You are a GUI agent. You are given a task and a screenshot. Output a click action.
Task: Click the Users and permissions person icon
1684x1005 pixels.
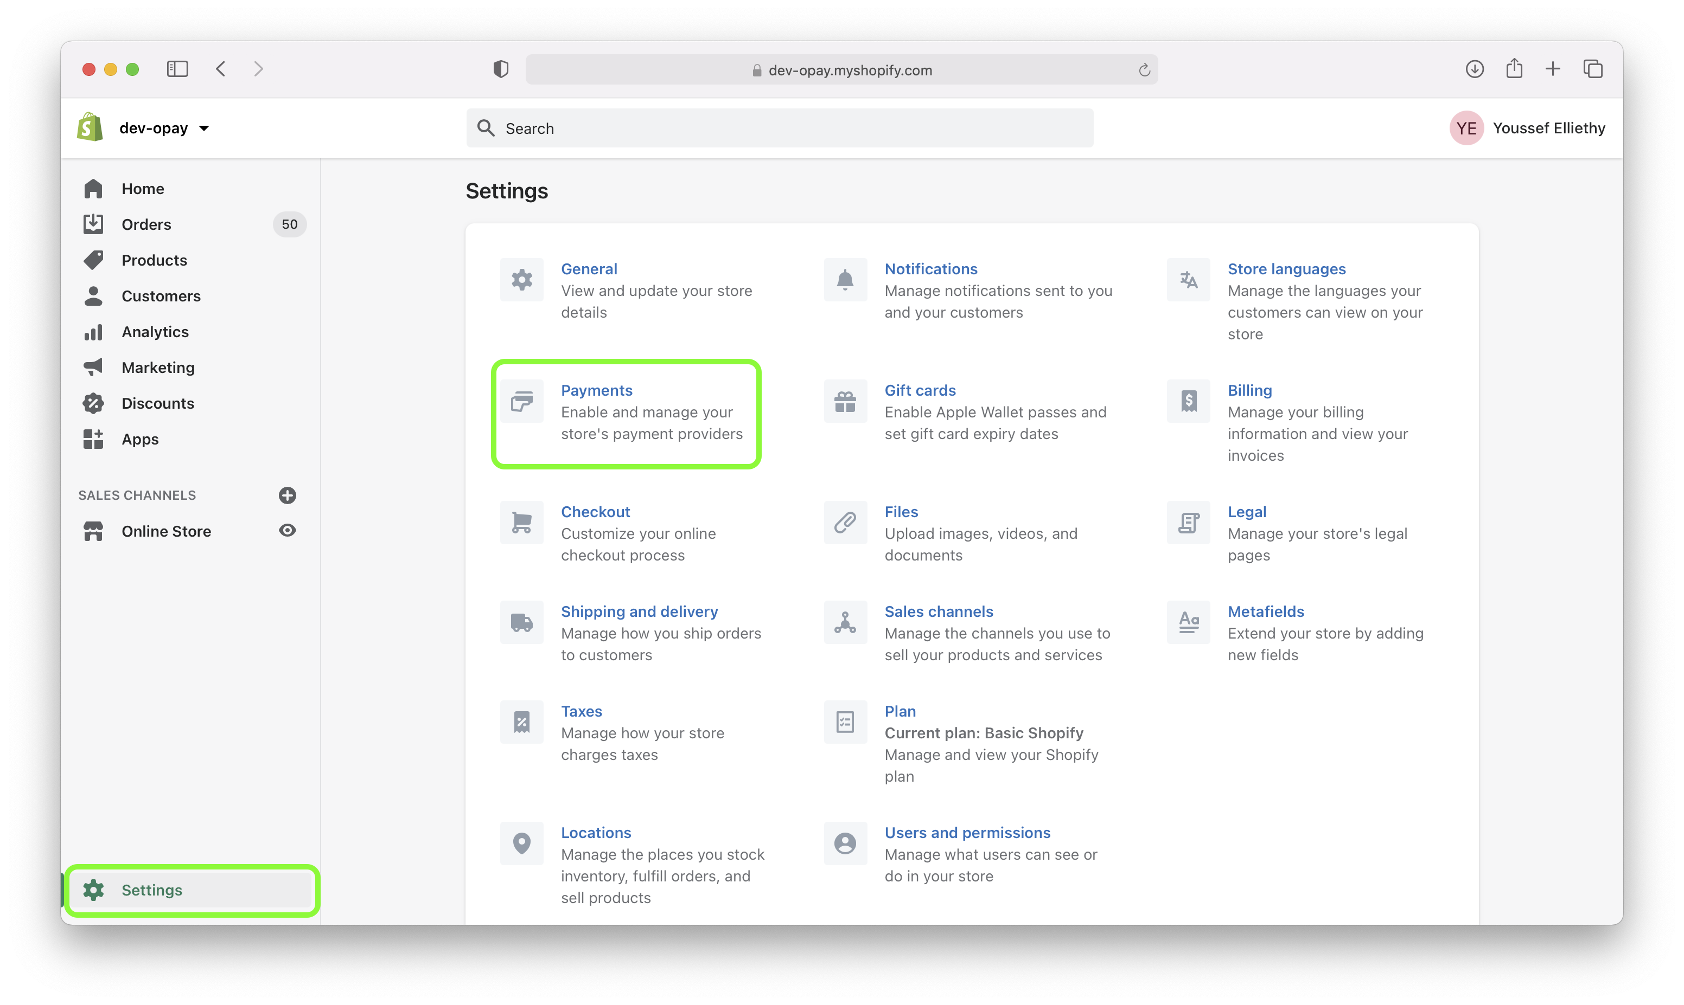[845, 842]
